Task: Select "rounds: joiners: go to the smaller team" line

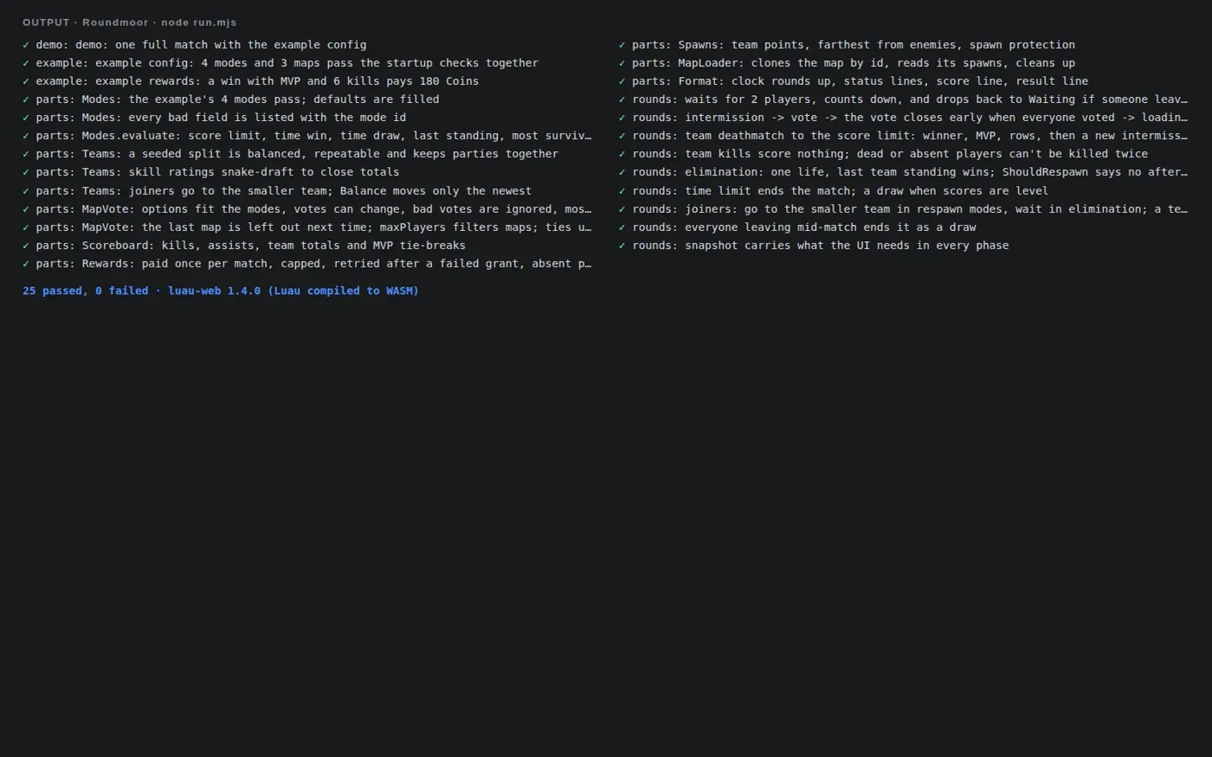Action: pyautogui.click(x=904, y=209)
